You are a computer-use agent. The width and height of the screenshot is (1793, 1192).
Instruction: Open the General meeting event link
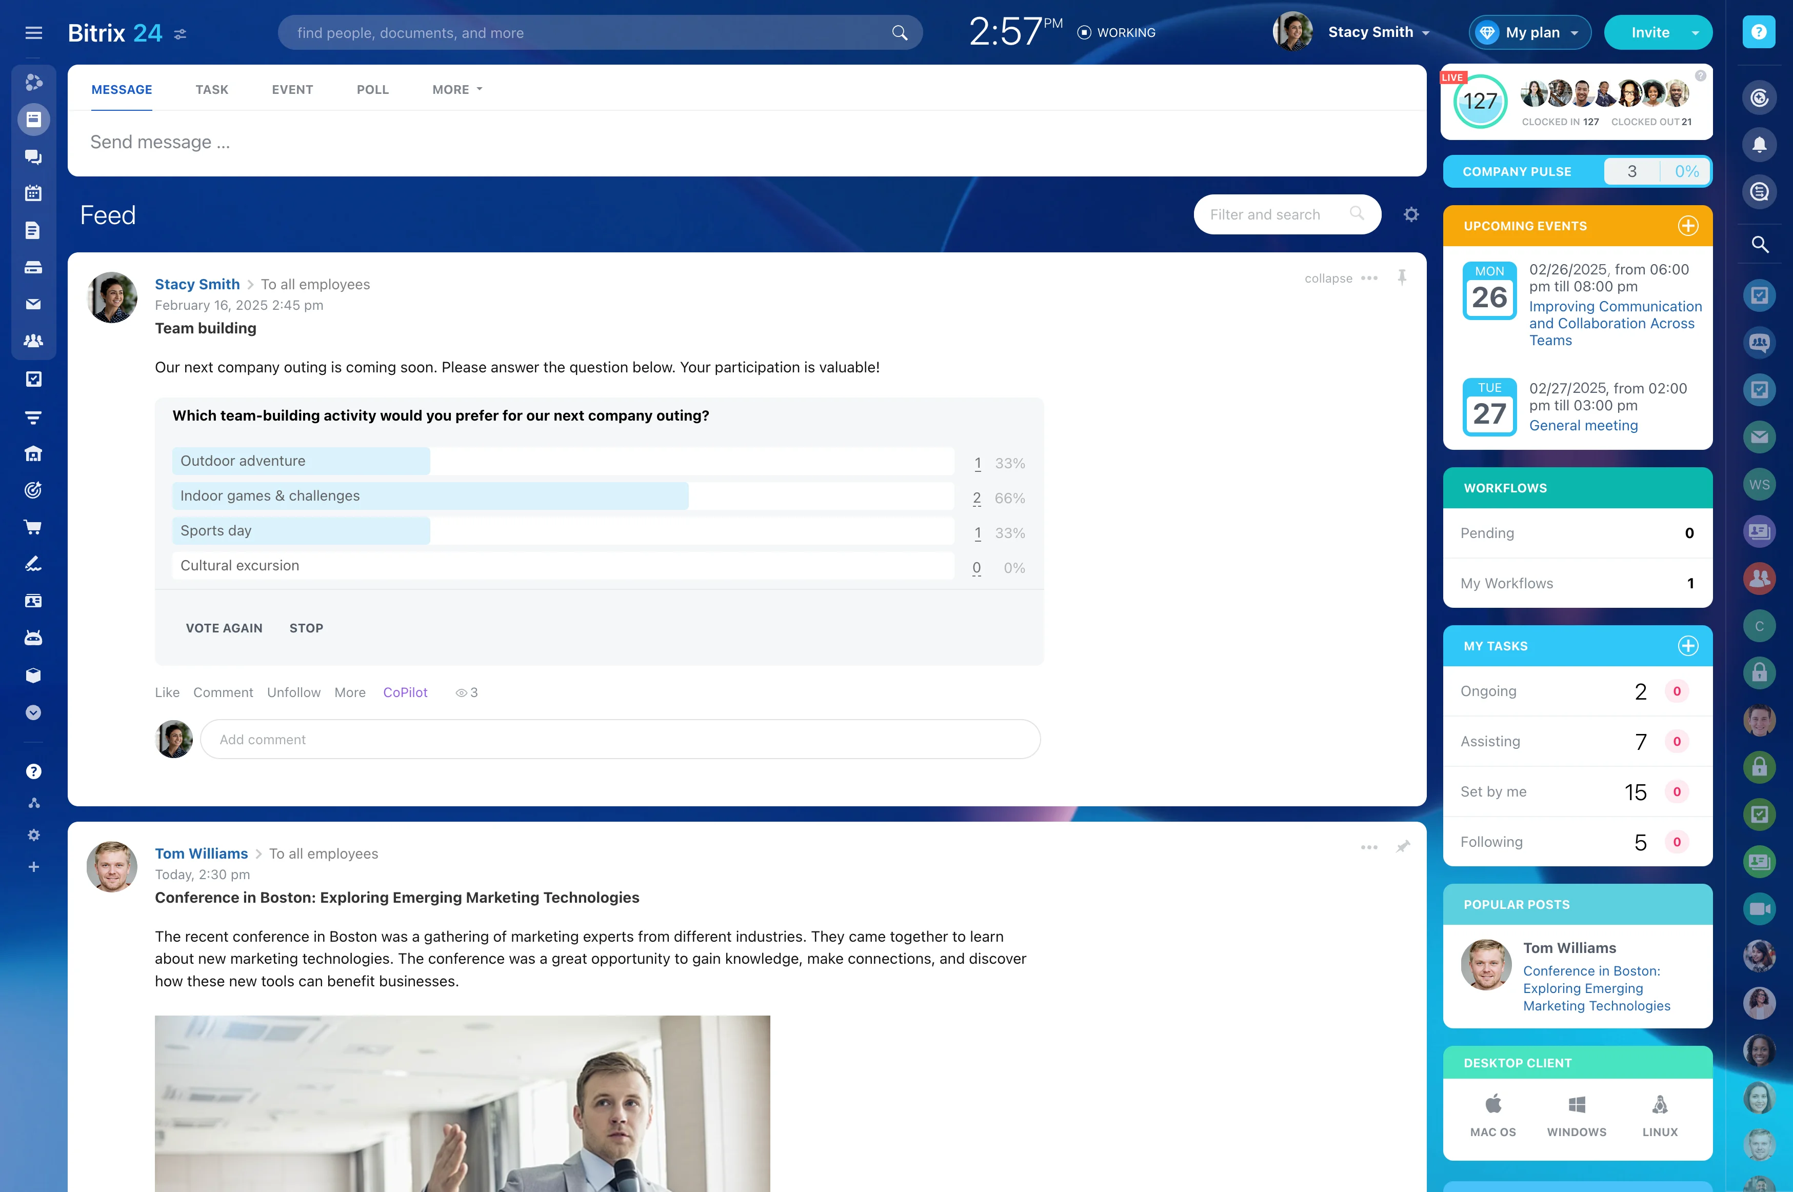coord(1583,426)
